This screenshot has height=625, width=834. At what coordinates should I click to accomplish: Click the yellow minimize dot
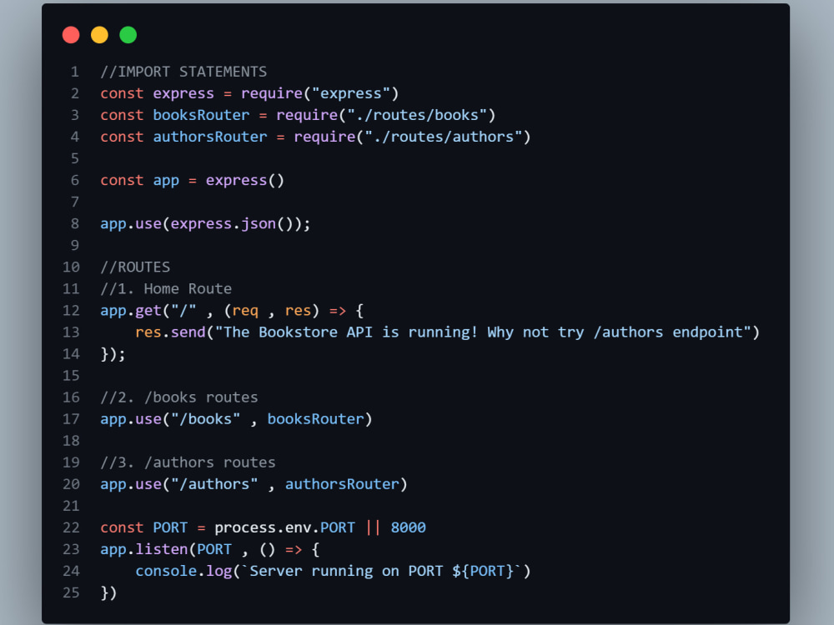(99, 35)
